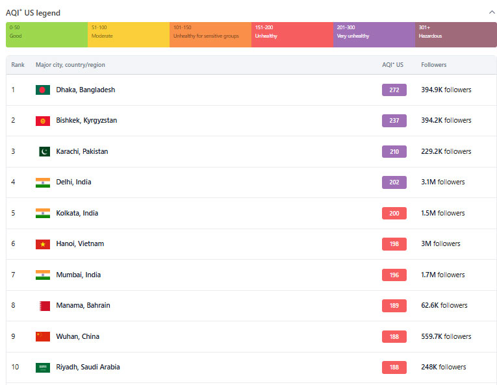Screen dimensions: 497x385
Task: Click the 200 AQI badge for Kolkata
Action: pos(394,213)
